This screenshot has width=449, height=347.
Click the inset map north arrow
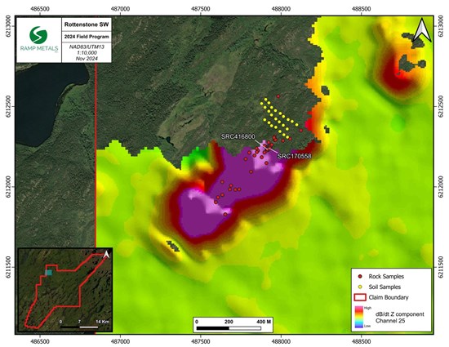[106, 254]
